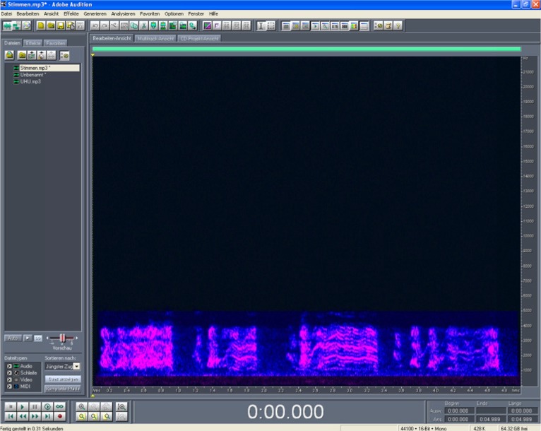Viewport: 541px width, 431px height.
Task: Open Datei menu
Action: pyautogui.click(x=6, y=14)
